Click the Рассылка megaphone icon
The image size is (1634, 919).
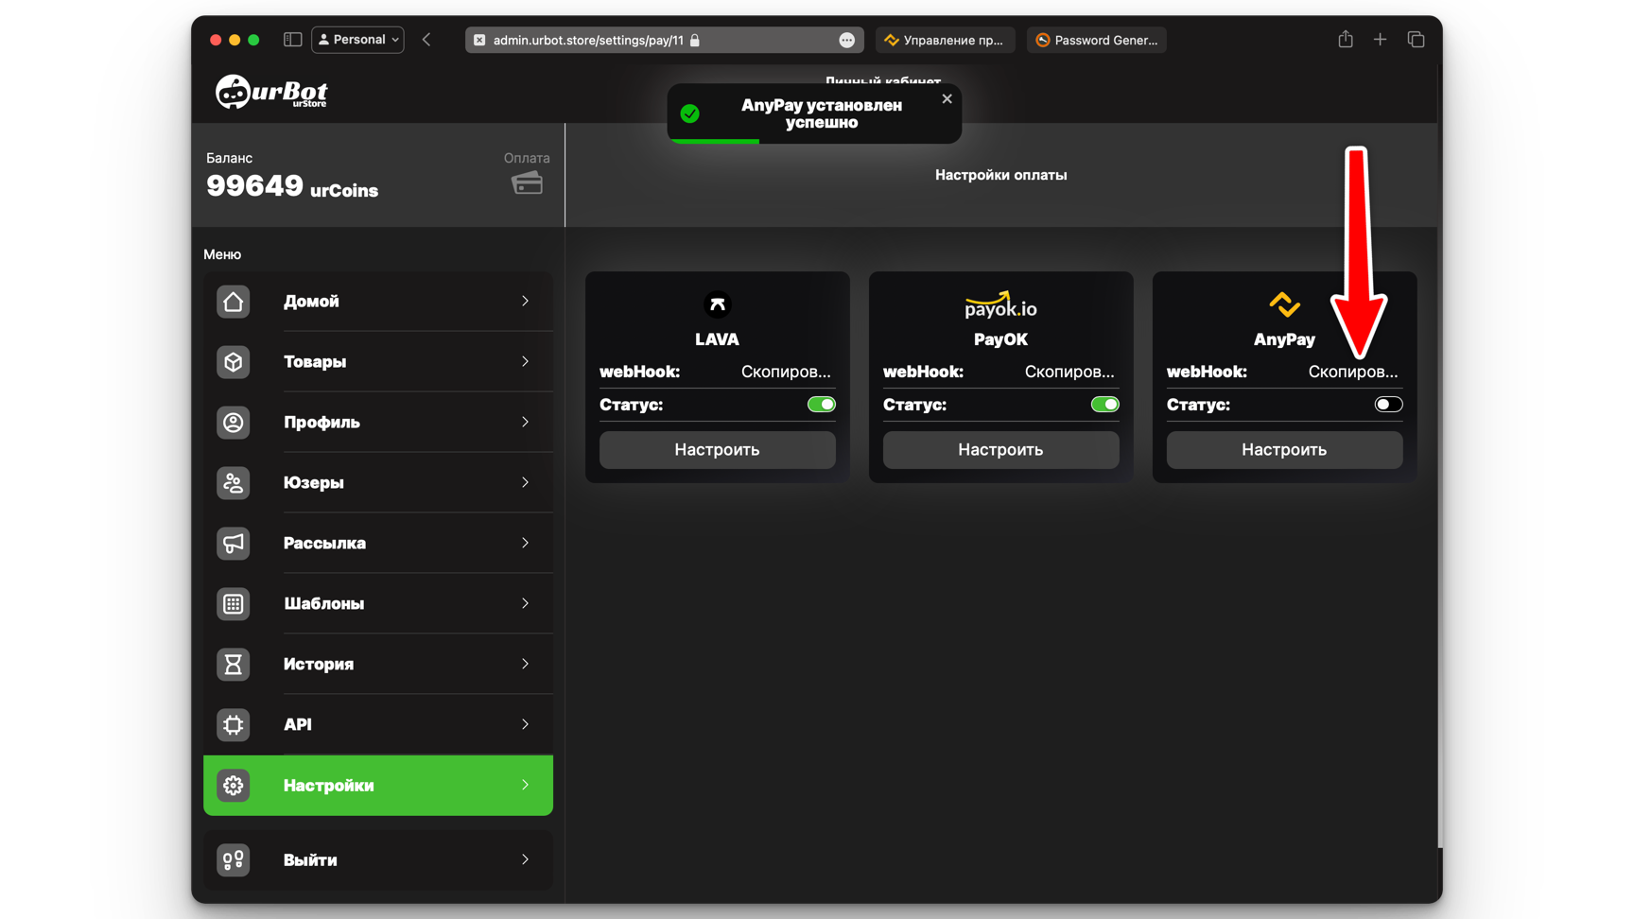point(233,544)
